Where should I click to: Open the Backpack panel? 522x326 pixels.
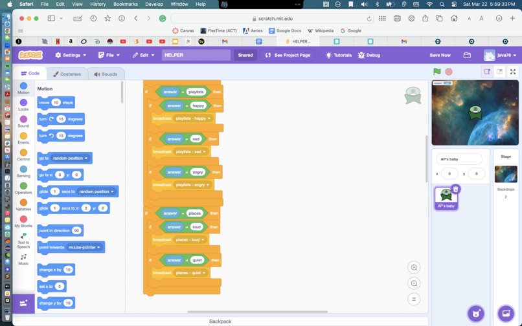220,321
